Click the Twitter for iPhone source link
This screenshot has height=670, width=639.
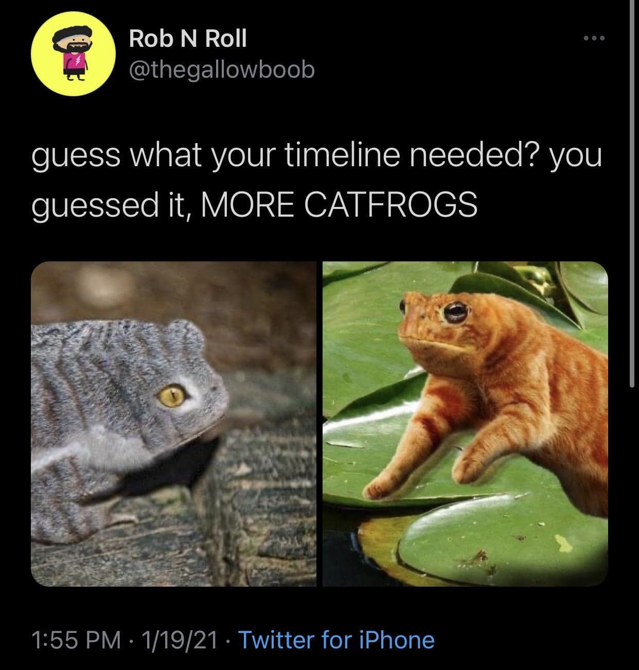tap(337, 640)
